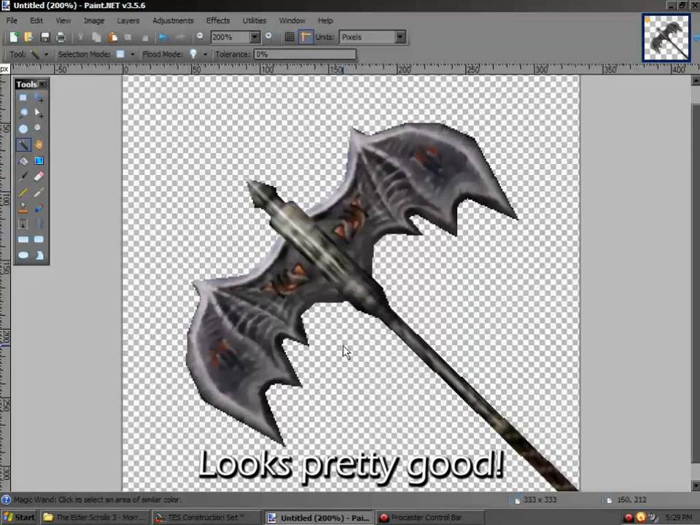Screen dimensions: 700x525
Task: Open the Effects menu
Action: 218,20
